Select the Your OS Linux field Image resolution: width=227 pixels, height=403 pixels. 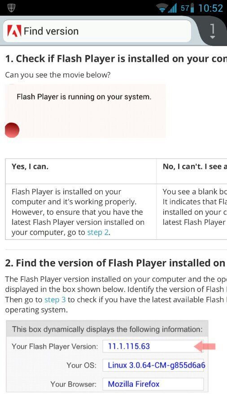153,365
